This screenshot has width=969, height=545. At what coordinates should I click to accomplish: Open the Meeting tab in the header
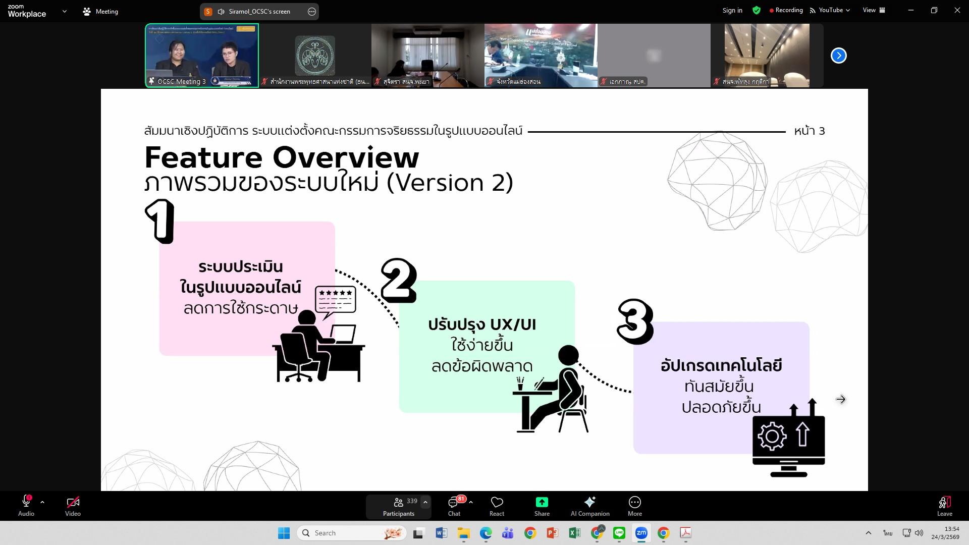[100, 11]
